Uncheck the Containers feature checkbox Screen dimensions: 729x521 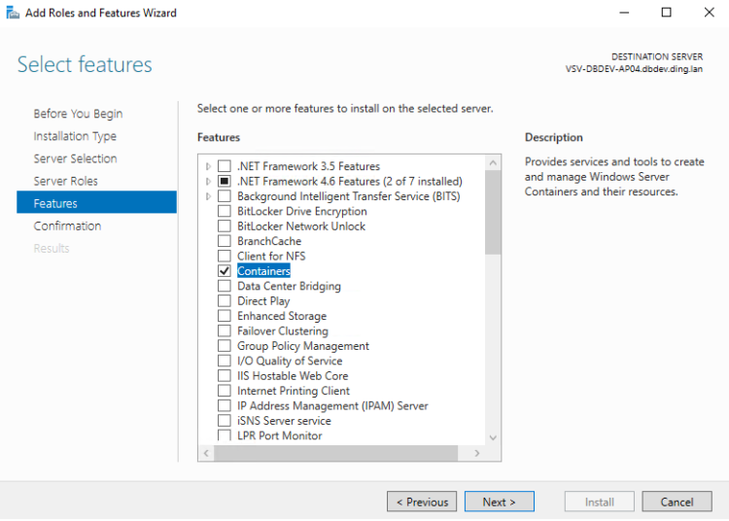click(x=225, y=271)
